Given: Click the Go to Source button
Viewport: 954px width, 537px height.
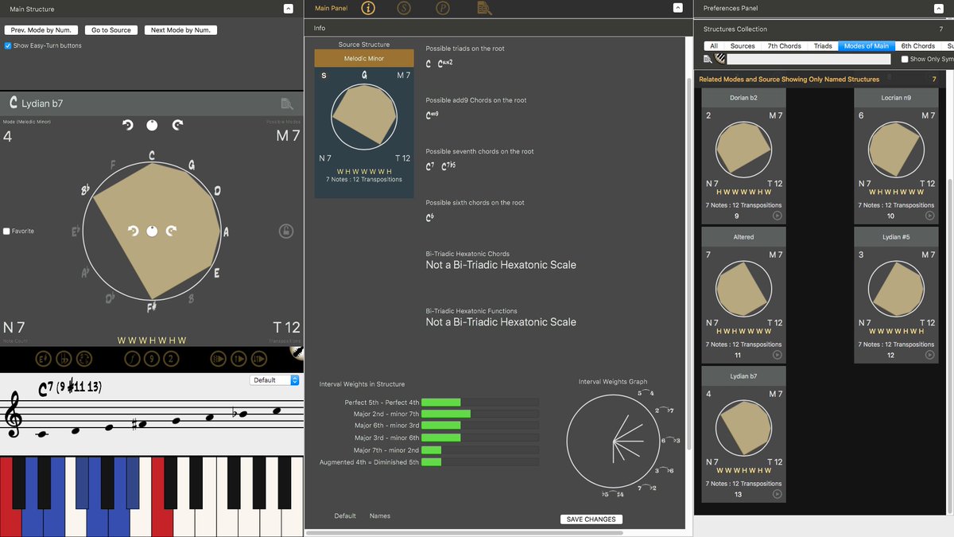Looking at the screenshot, I should click(x=111, y=30).
